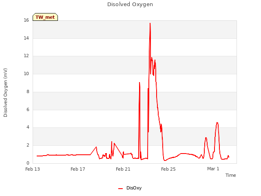This screenshot has width=261, height=196.
Task: Click the Feb 13 x-axis tick label
Action: click(x=33, y=169)
